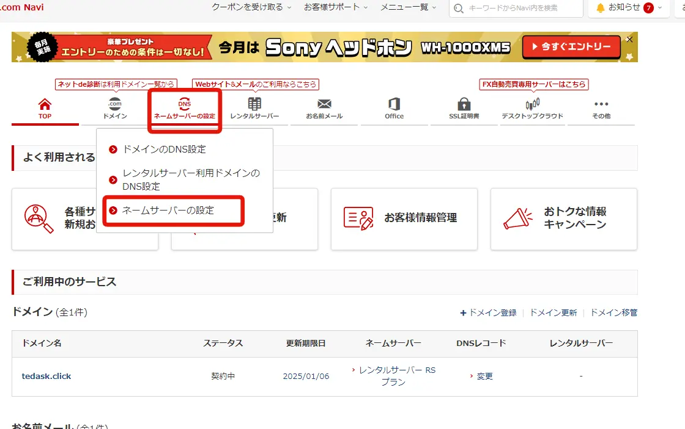Click the 今すぐエントリー banner button
This screenshot has height=429, width=685.
tap(571, 47)
